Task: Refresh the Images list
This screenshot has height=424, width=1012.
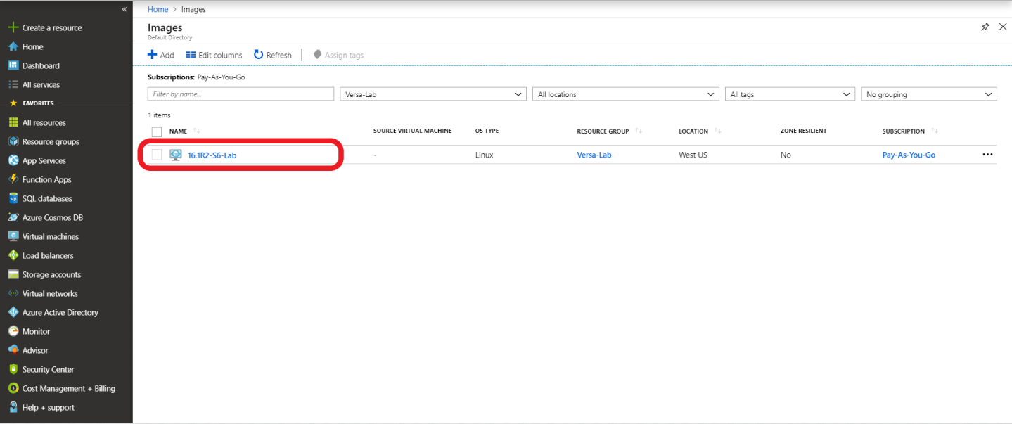Action: 273,55
